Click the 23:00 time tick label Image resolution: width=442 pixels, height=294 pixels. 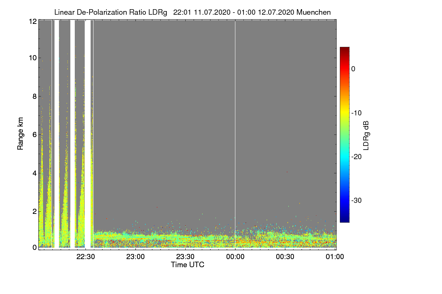(136, 257)
